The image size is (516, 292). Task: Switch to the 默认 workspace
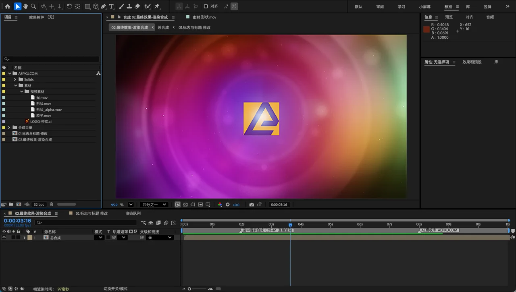click(358, 6)
